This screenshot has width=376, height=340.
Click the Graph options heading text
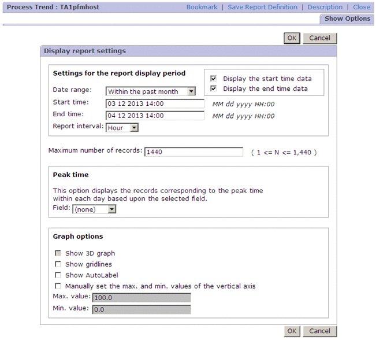(78, 236)
